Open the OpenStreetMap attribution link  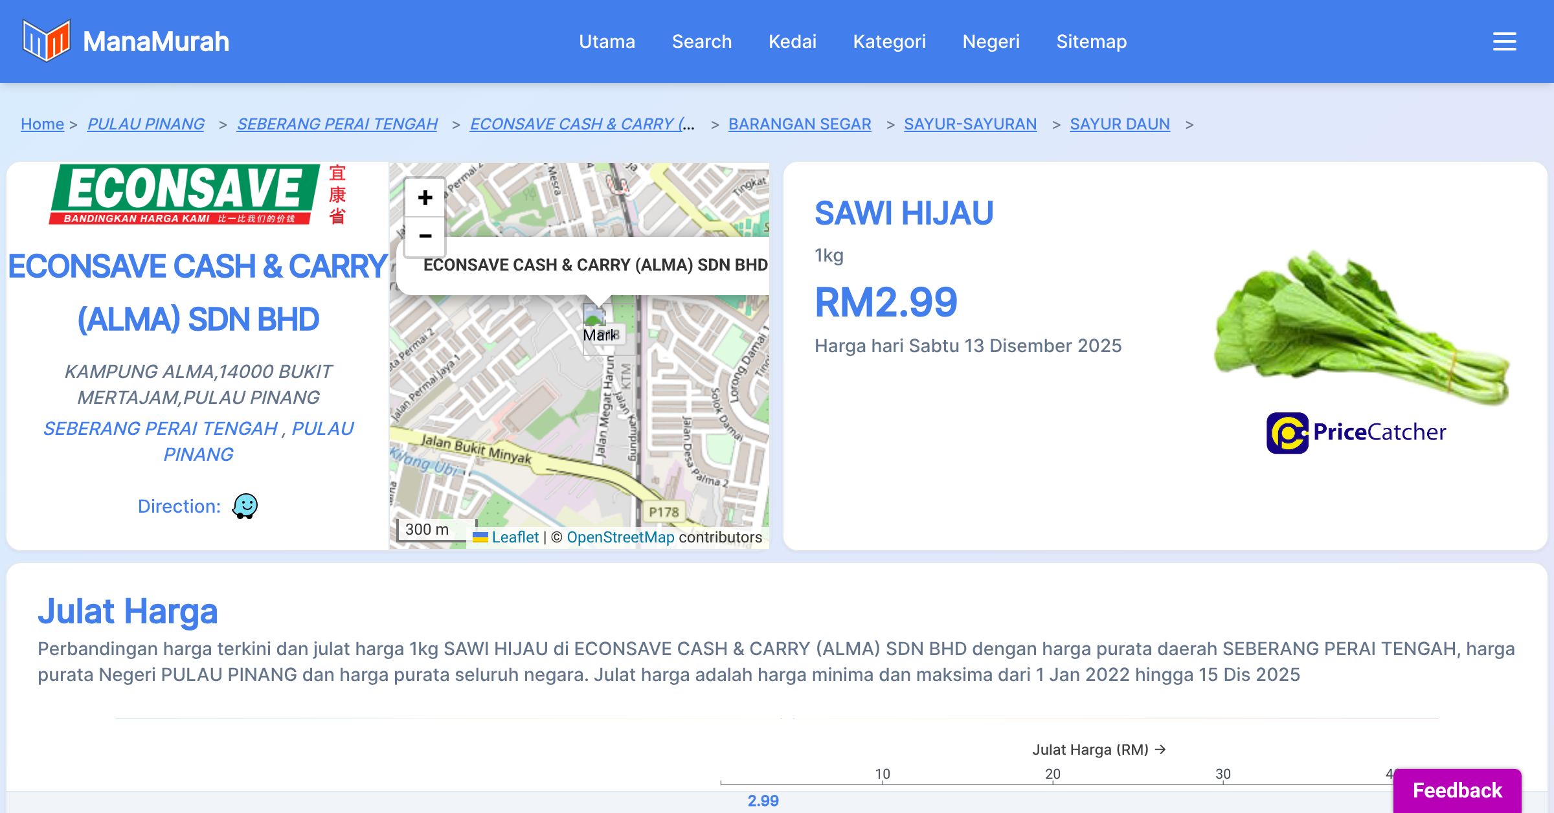pyautogui.click(x=620, y=537)
